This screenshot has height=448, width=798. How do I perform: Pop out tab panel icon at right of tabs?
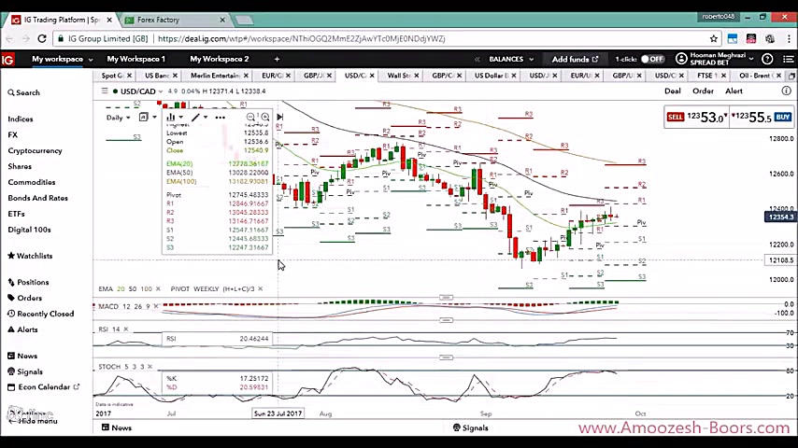click(x=791, y=76)
